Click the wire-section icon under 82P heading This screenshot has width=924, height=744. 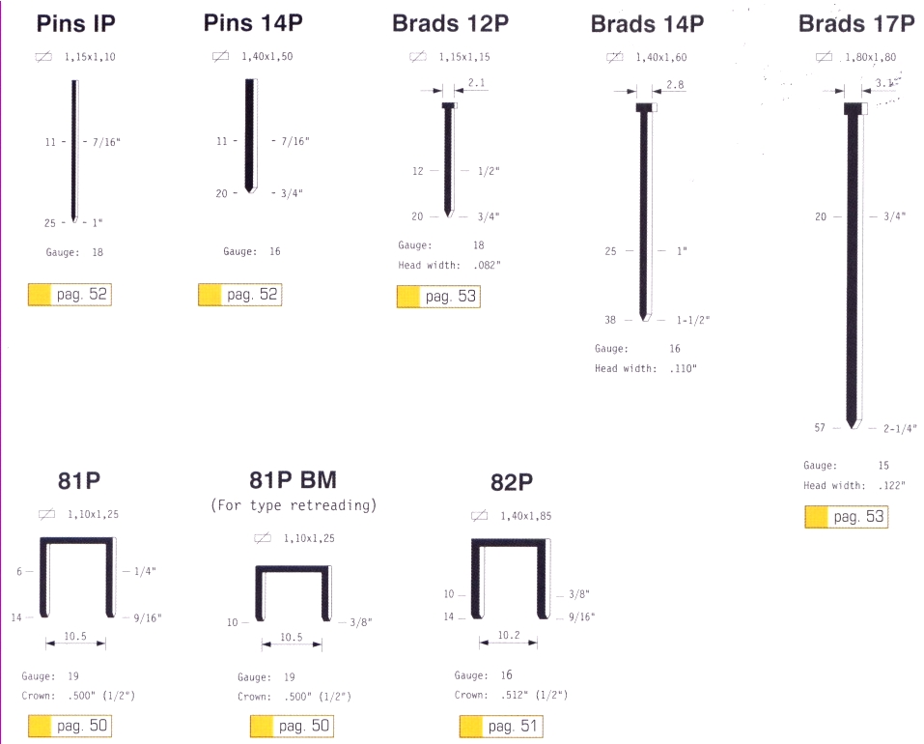479,516
